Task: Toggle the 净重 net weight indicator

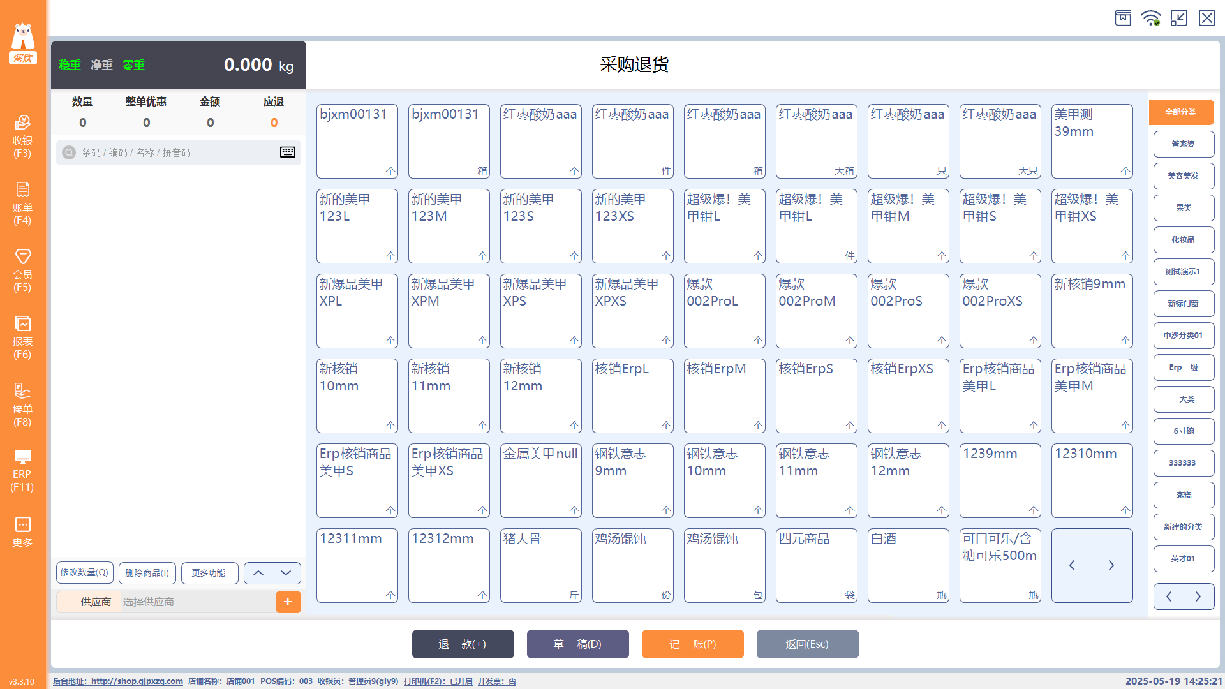Action: [x=101, y=64]
